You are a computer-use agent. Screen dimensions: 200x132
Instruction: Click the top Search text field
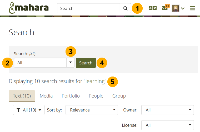point(88,8)
